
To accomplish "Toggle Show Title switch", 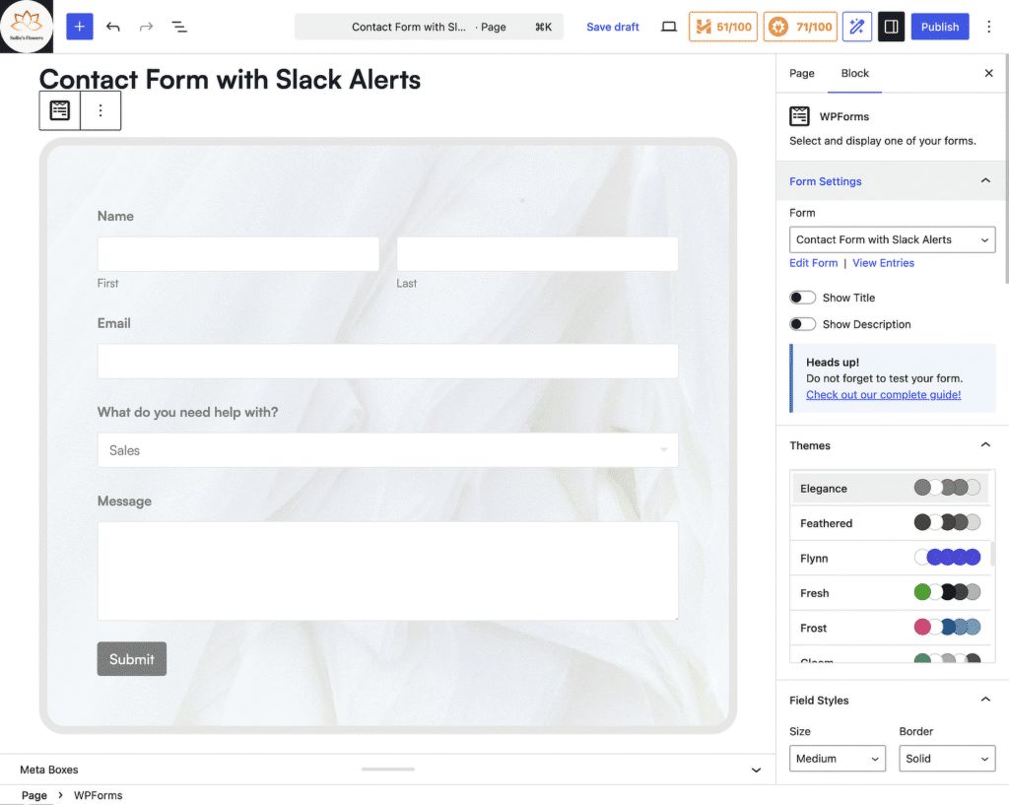I will point(803,298).
